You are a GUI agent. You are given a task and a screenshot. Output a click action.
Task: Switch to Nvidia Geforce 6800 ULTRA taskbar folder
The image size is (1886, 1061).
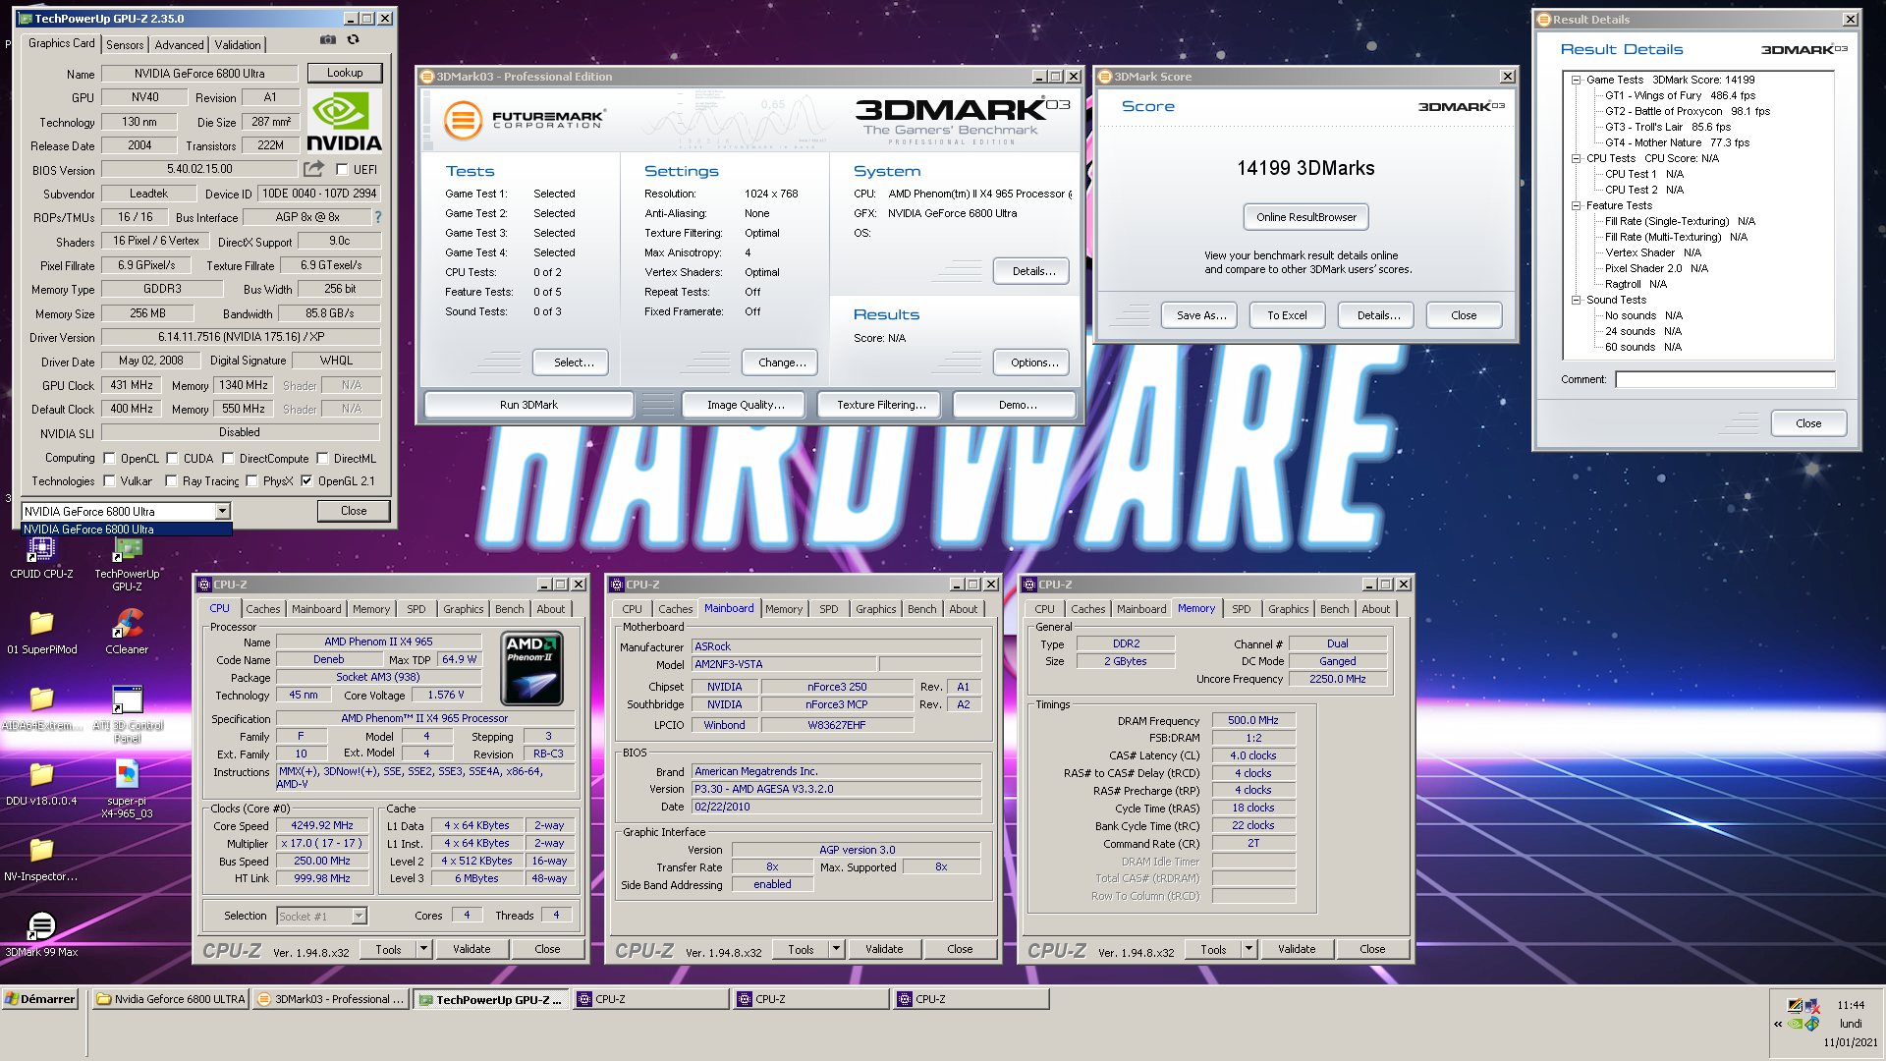pyautogui.click(x=171, y=999)
